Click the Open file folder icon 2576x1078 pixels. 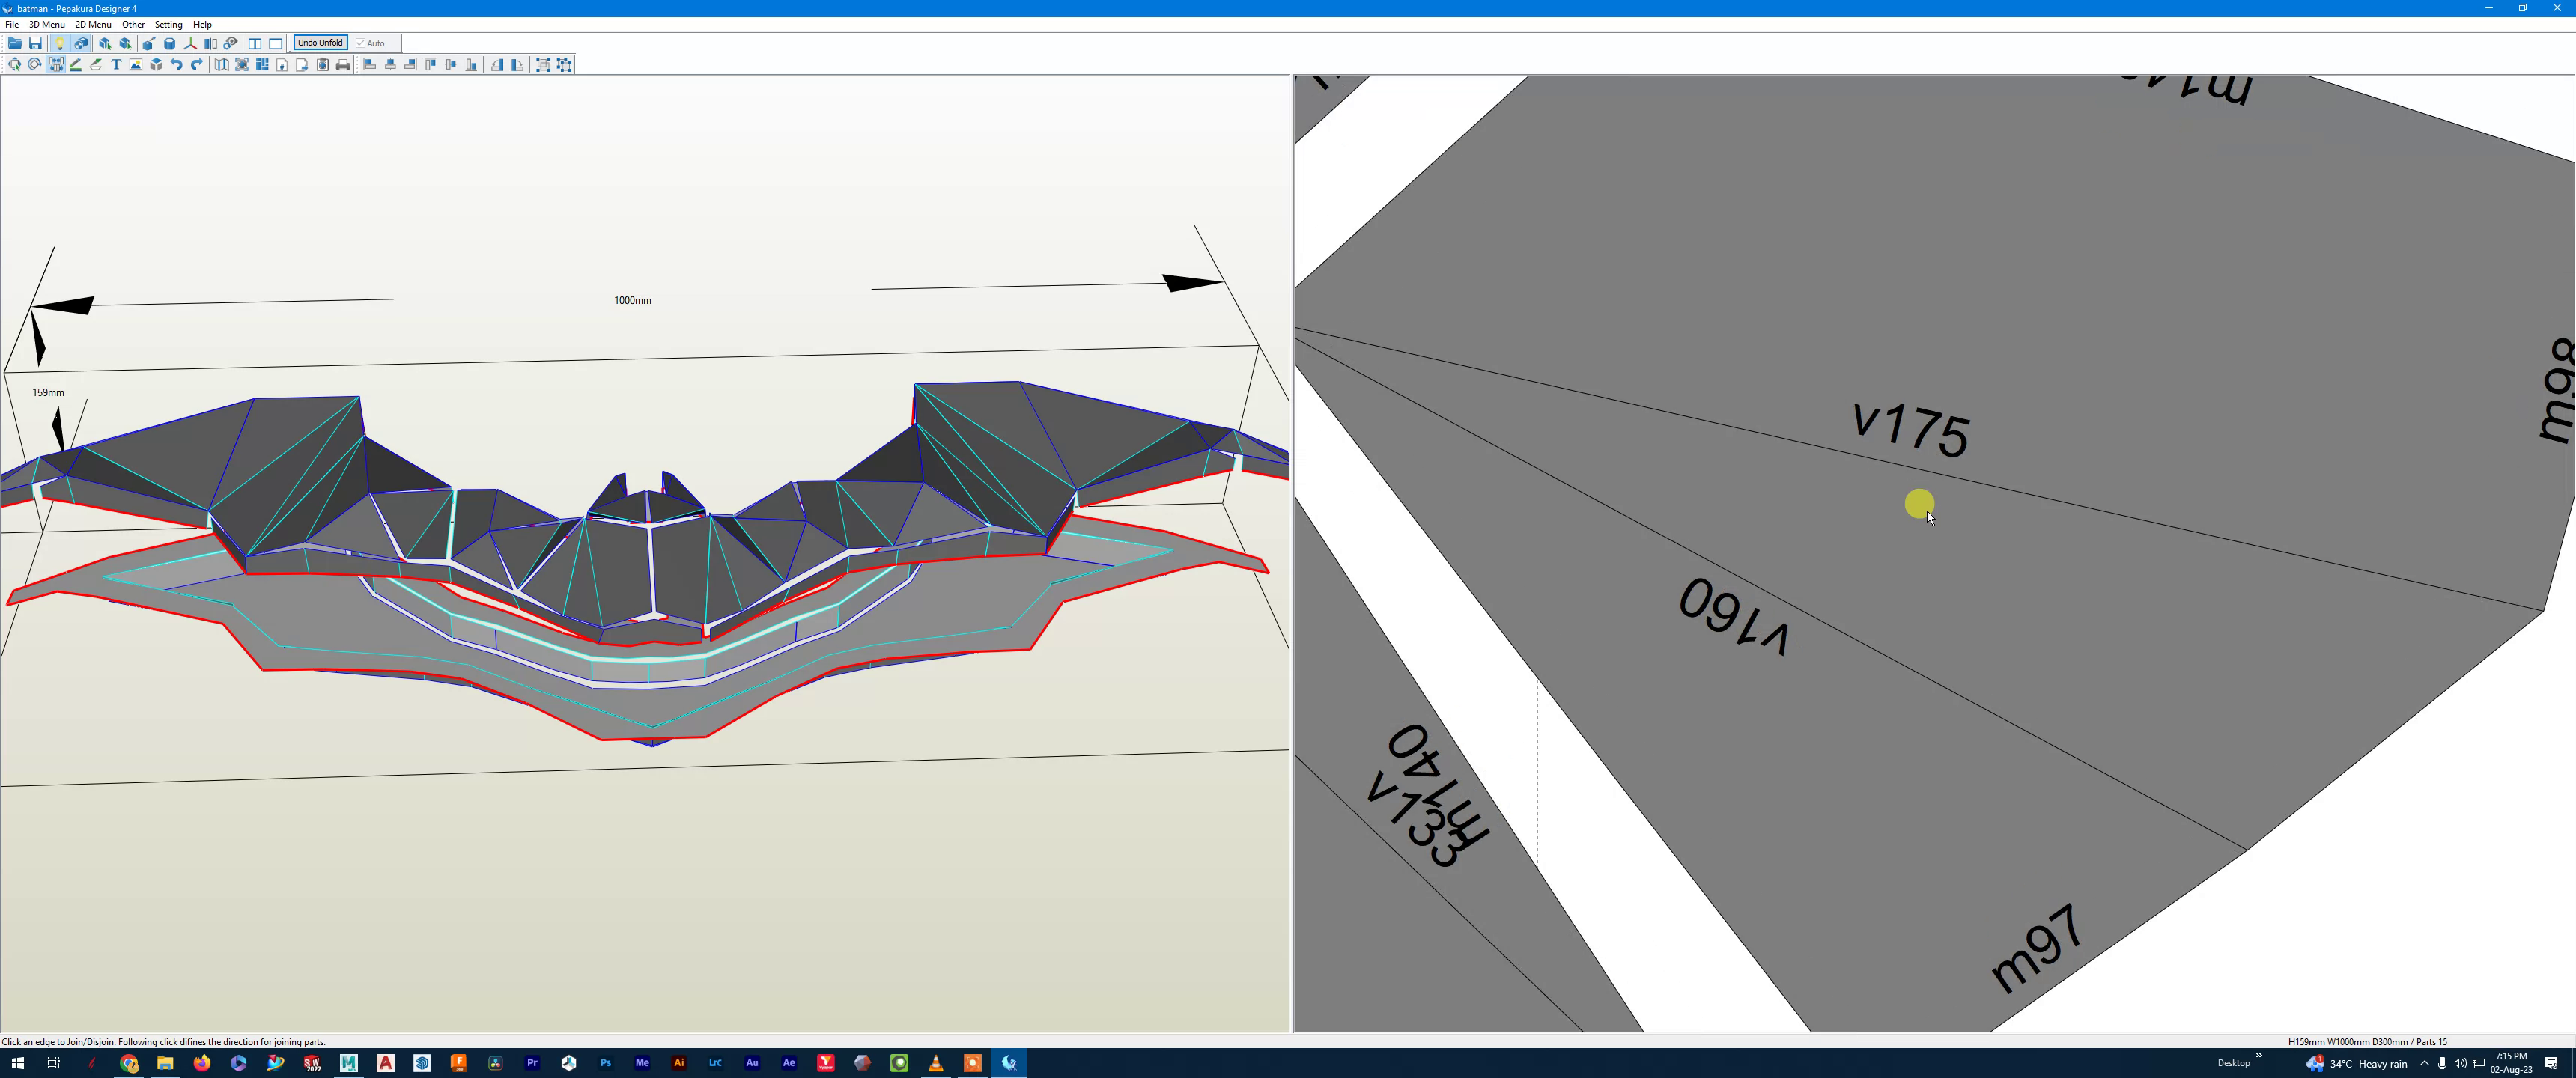pyautogui.click(x=14, y=44)
